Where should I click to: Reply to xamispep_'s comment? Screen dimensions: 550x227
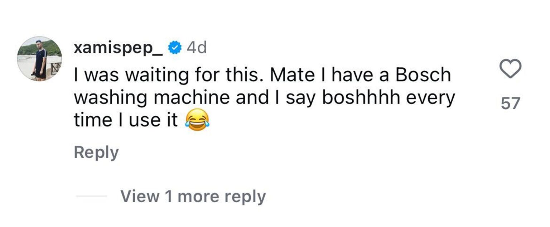pos(96,153)
